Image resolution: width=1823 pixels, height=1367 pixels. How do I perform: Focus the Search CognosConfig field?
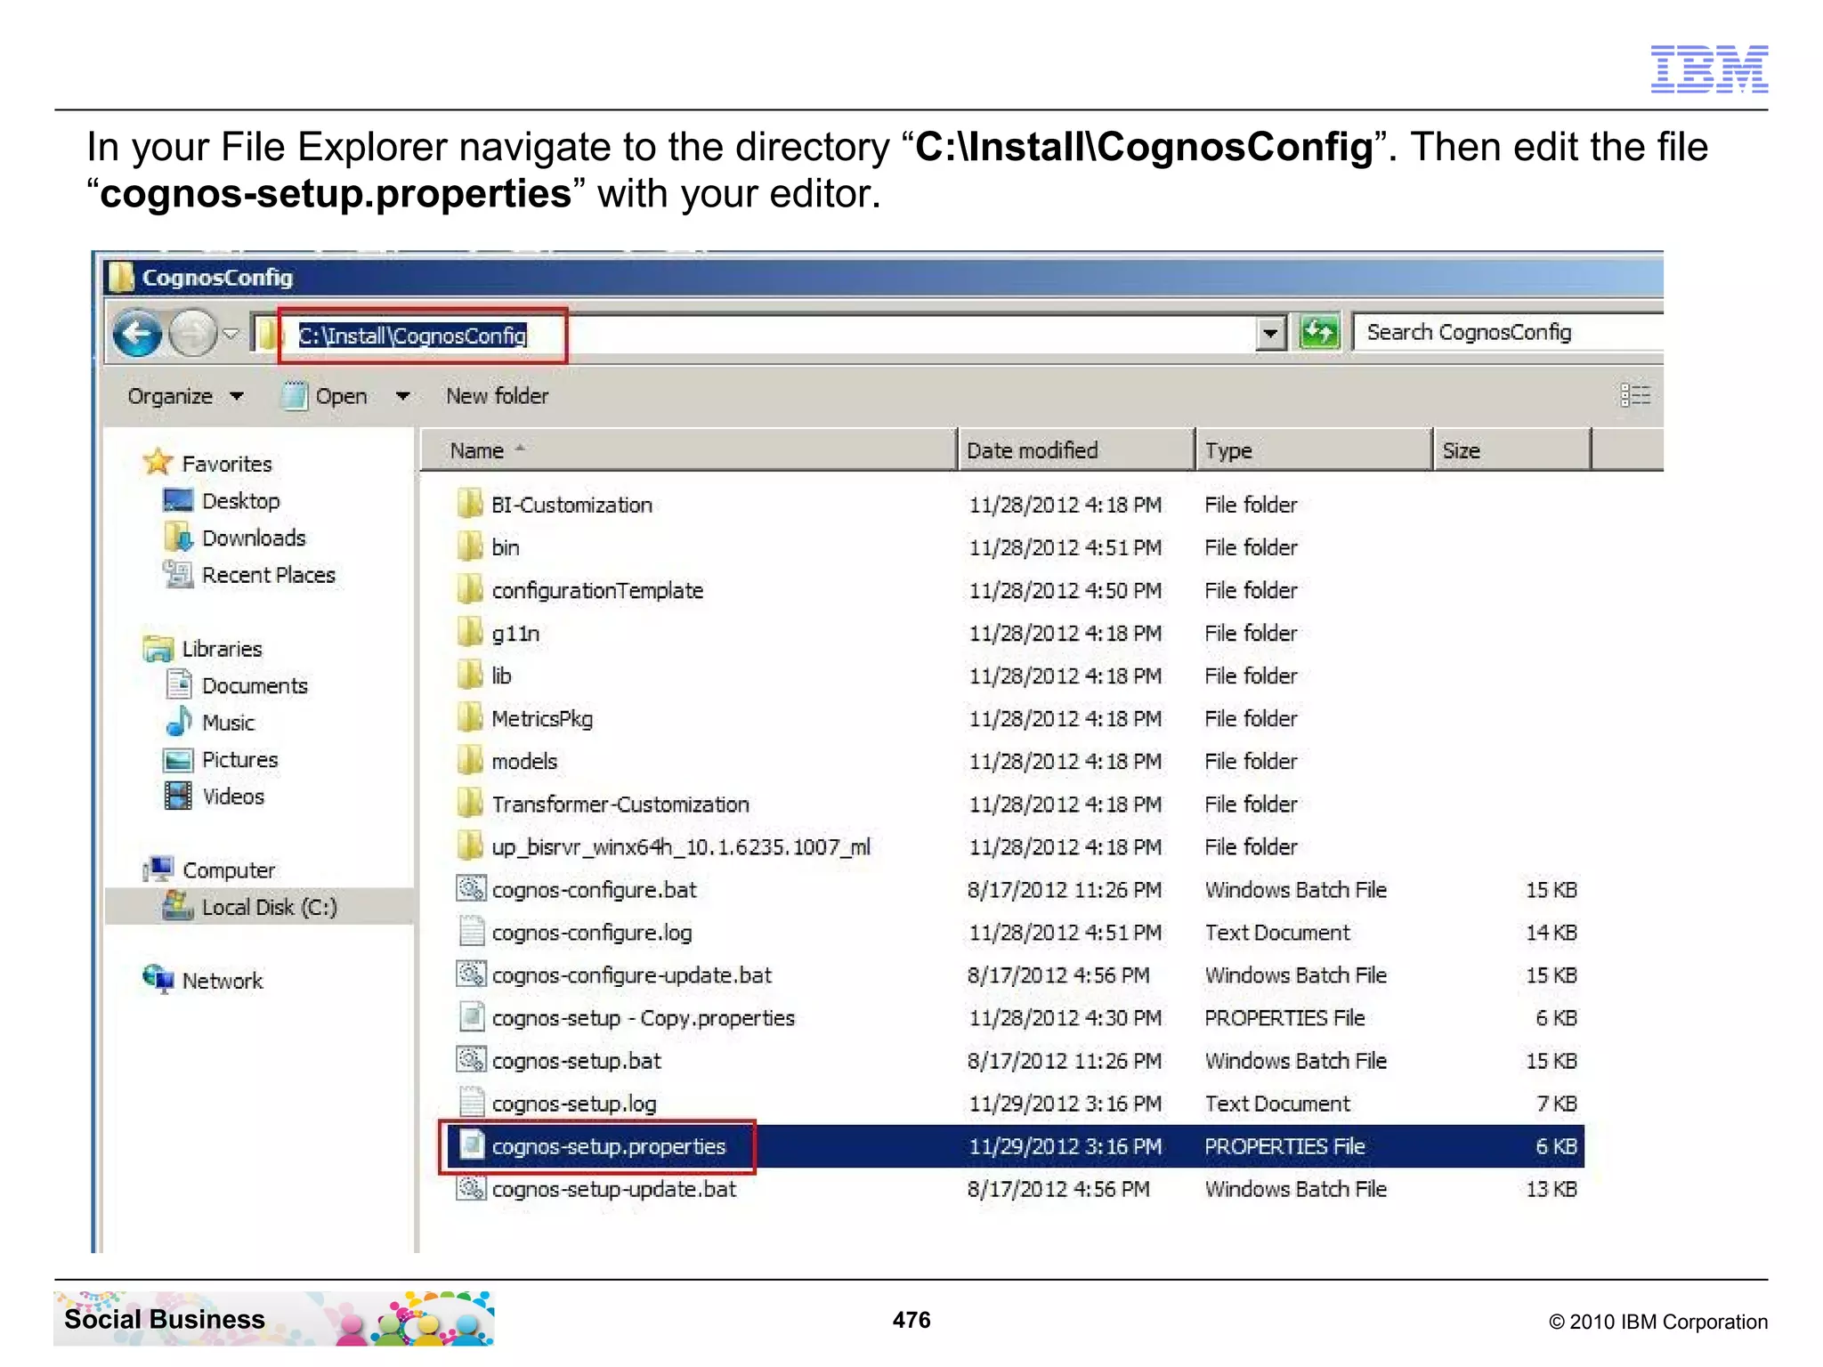pos(1508,333)
